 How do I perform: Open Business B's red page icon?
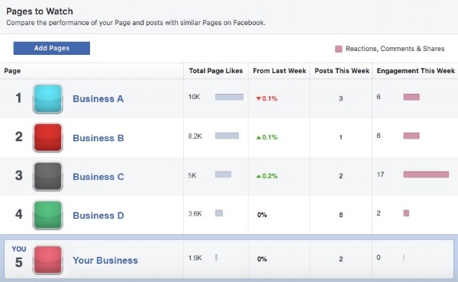[47, 138]
